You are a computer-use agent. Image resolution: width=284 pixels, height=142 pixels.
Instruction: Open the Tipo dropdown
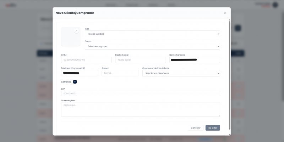point(152,34)
